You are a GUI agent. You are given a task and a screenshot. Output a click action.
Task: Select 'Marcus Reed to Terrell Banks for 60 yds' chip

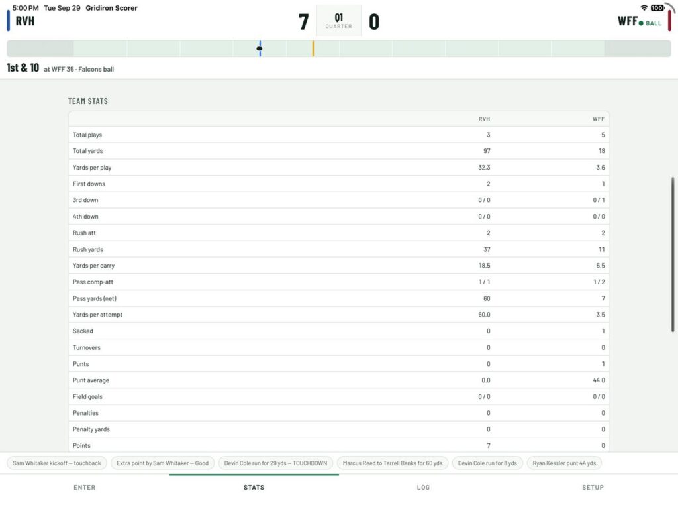[x=393, y=463]
